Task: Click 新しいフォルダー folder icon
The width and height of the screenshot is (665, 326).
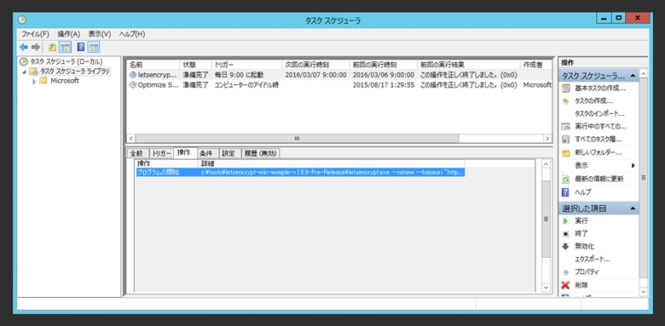Action: tap(565, 153)
